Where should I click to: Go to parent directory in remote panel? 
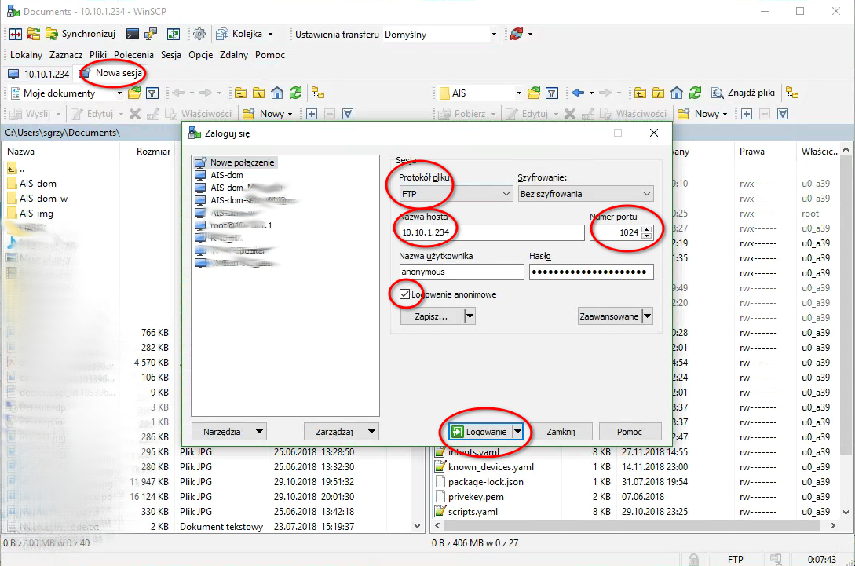[640, 93]
